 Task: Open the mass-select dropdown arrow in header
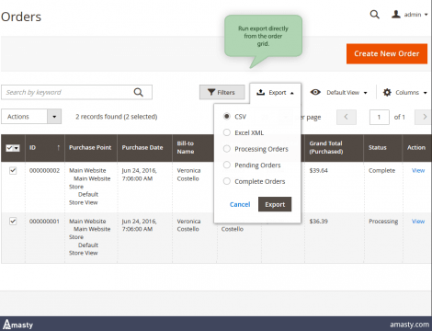[x=17, y=148]
